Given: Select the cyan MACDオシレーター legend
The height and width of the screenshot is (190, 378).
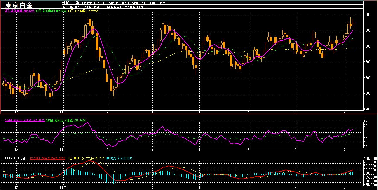Looking at the screenshot, I should click(x=119, y=158).
